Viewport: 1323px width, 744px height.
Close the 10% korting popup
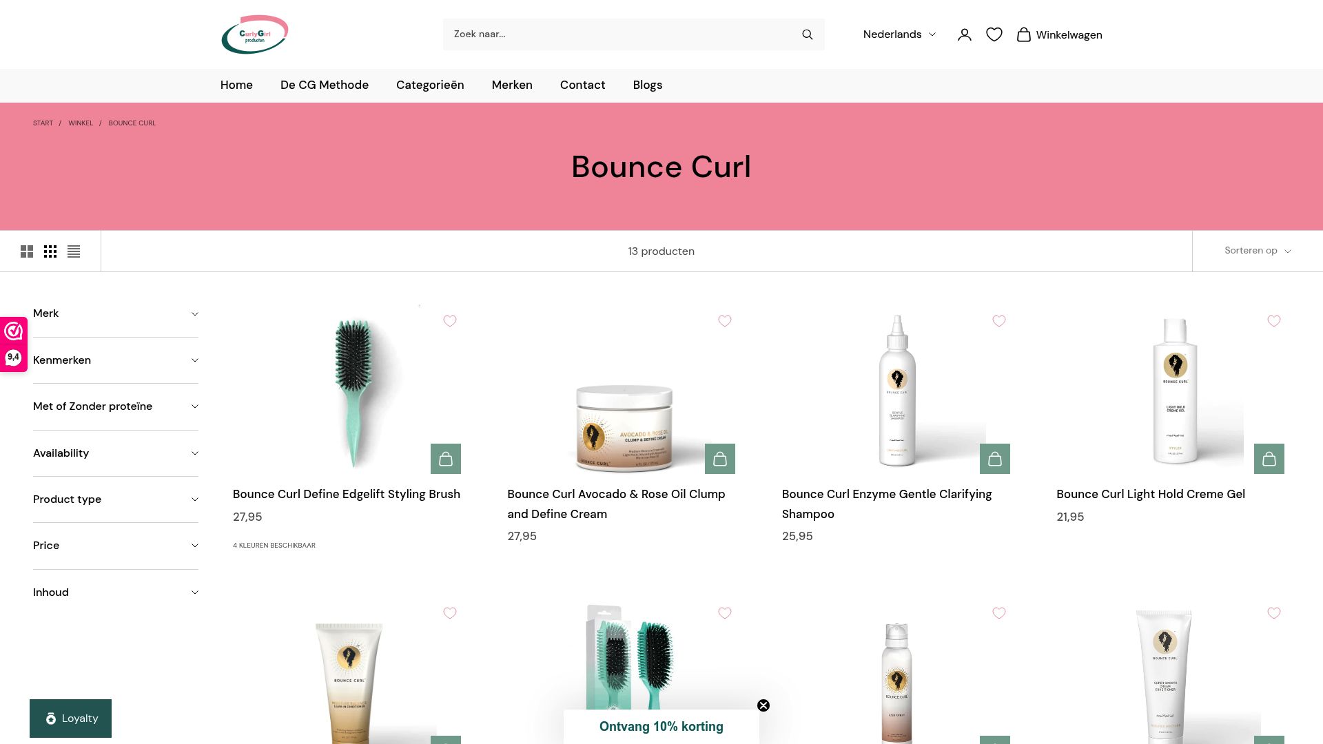763,705
